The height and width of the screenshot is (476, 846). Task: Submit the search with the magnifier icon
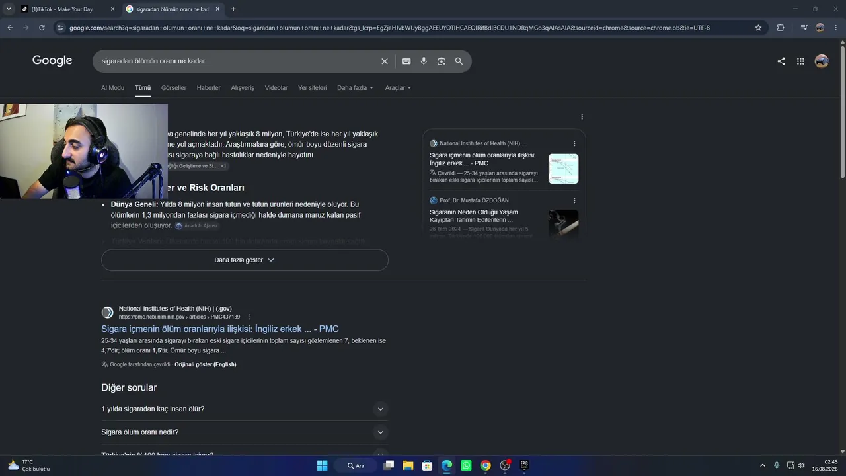(x=459, y=61)
